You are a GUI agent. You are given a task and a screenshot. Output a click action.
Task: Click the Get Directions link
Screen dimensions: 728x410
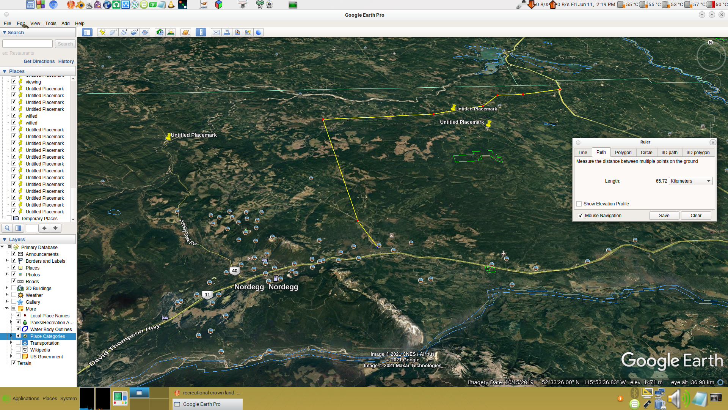39,61
